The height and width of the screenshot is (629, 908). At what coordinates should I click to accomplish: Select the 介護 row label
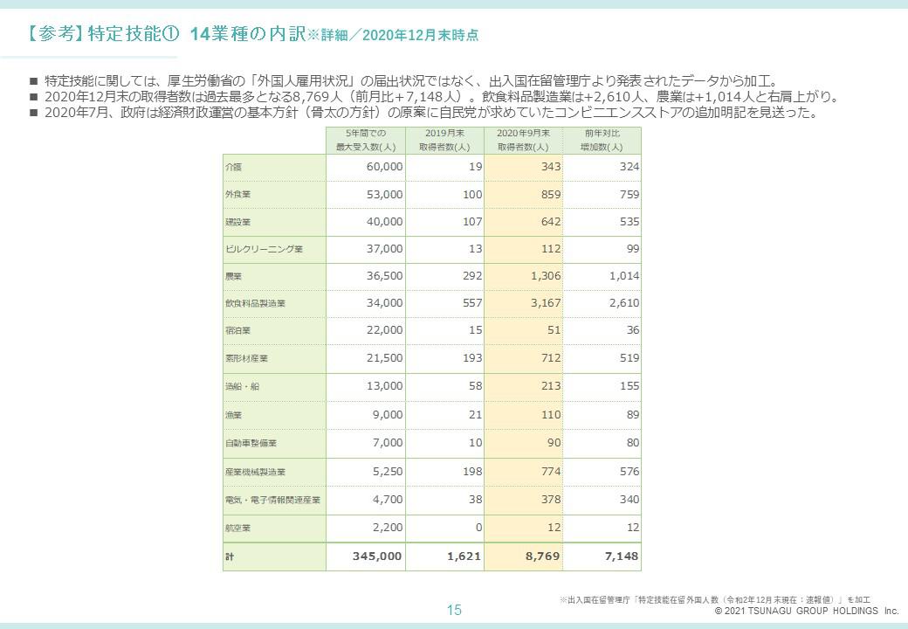[233, 167]
